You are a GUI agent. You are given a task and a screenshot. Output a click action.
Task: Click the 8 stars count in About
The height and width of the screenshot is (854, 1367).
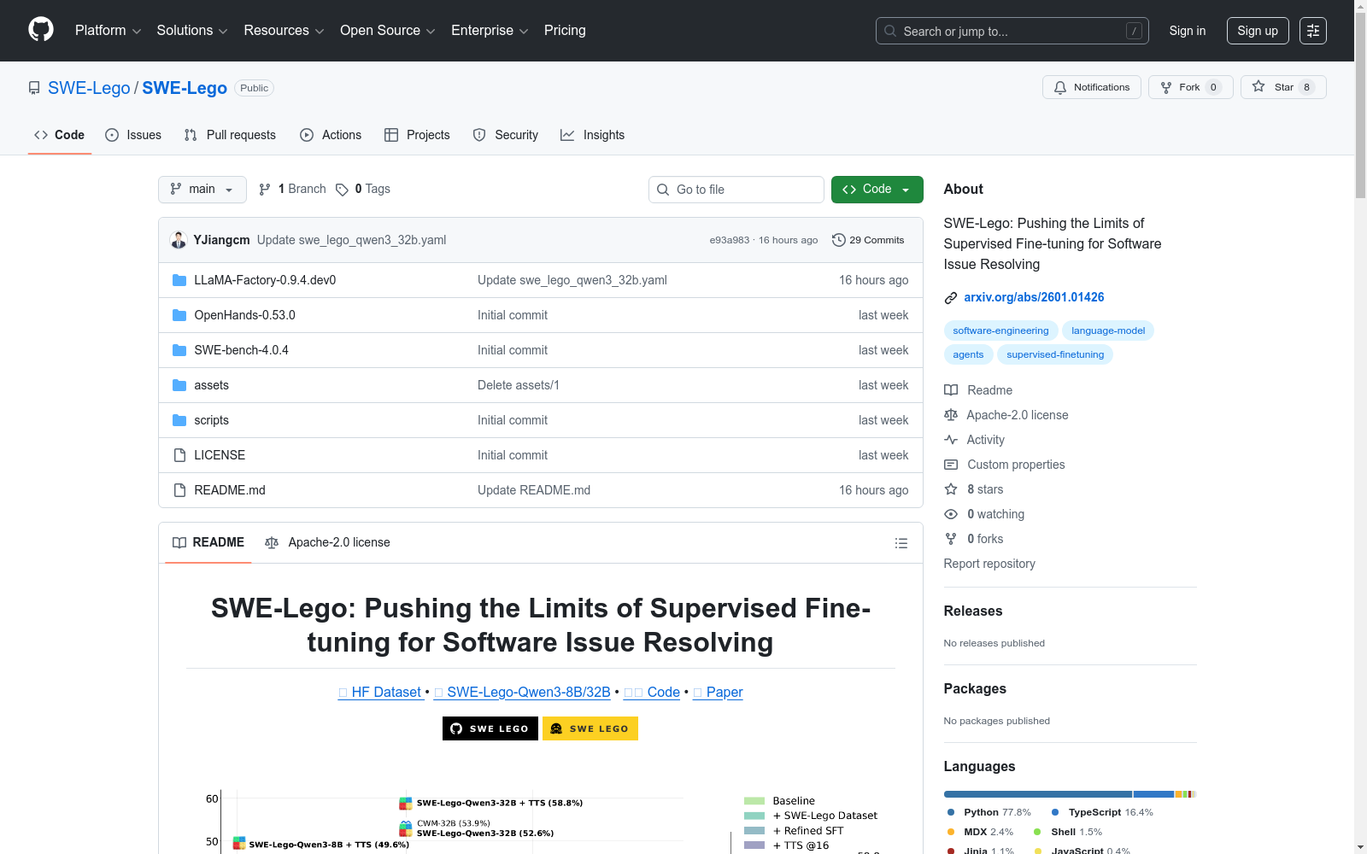click(985, 489)
